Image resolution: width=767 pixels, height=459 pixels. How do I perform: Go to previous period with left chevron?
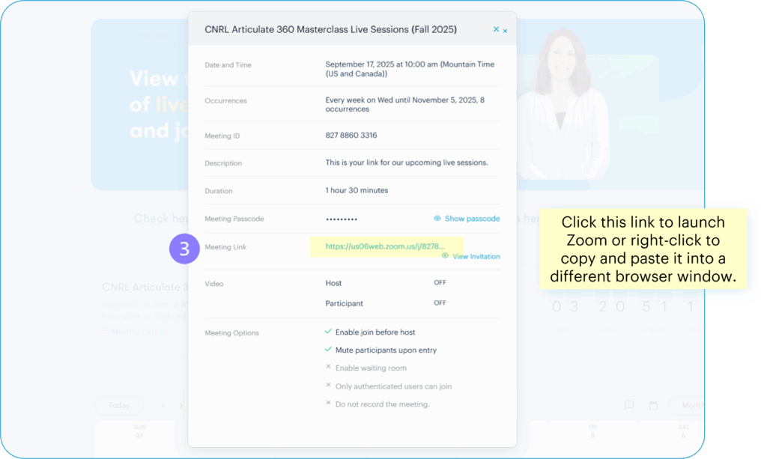point(163,405)
